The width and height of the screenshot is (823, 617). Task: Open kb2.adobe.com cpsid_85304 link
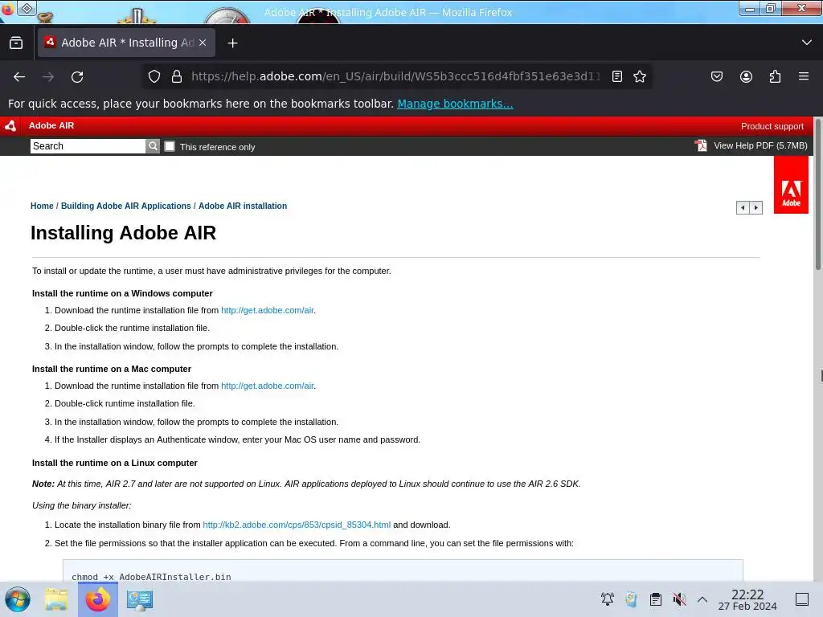[297, 525]
